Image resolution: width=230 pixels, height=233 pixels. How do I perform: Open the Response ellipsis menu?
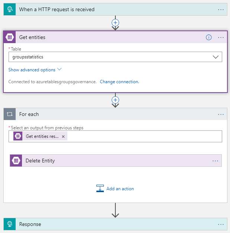point(221,224)
